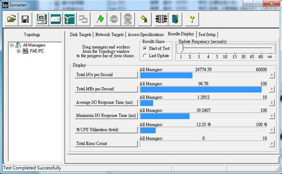
Task: Save test configuration floppy icon
Action: tap(25, 19)
